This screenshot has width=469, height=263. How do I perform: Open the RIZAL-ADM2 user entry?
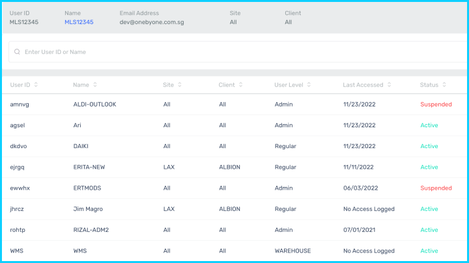(91, 230)
